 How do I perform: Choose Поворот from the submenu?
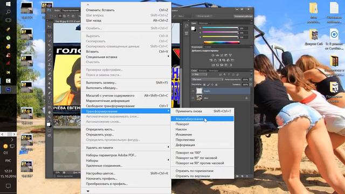pyautogui.click(x=202, y=124)
